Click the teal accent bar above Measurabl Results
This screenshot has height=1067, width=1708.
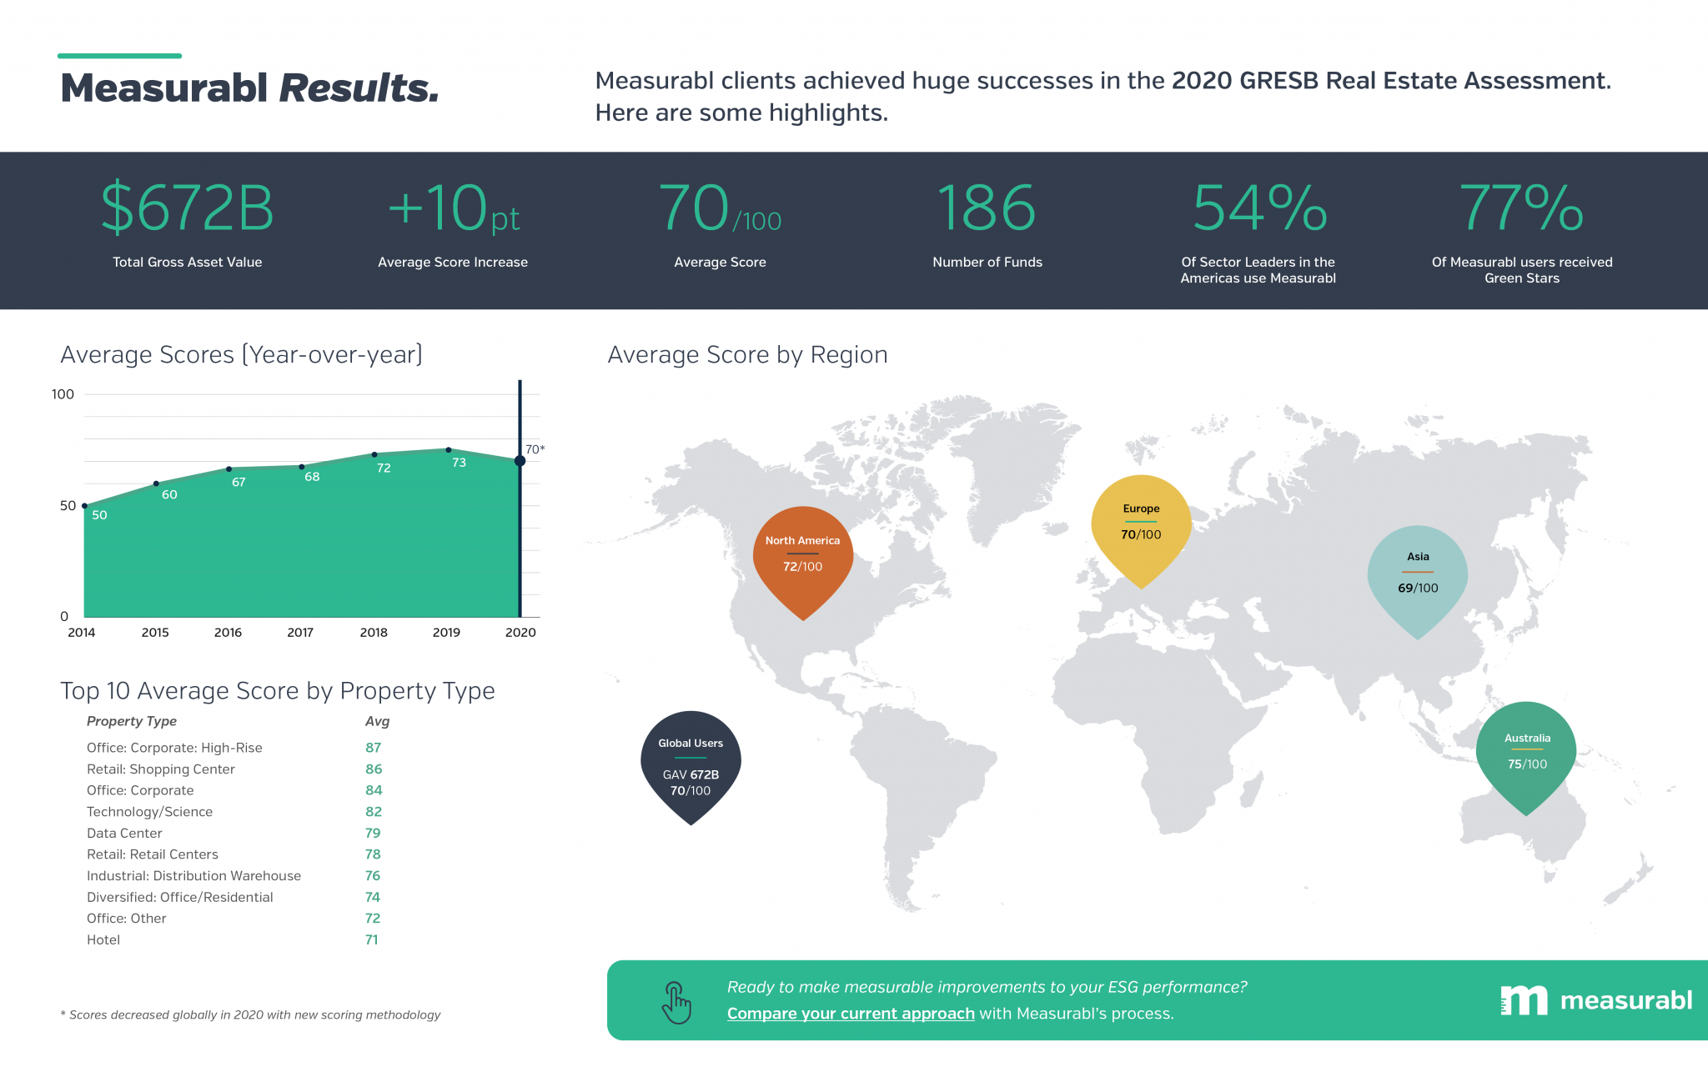(x=119, y=55)
